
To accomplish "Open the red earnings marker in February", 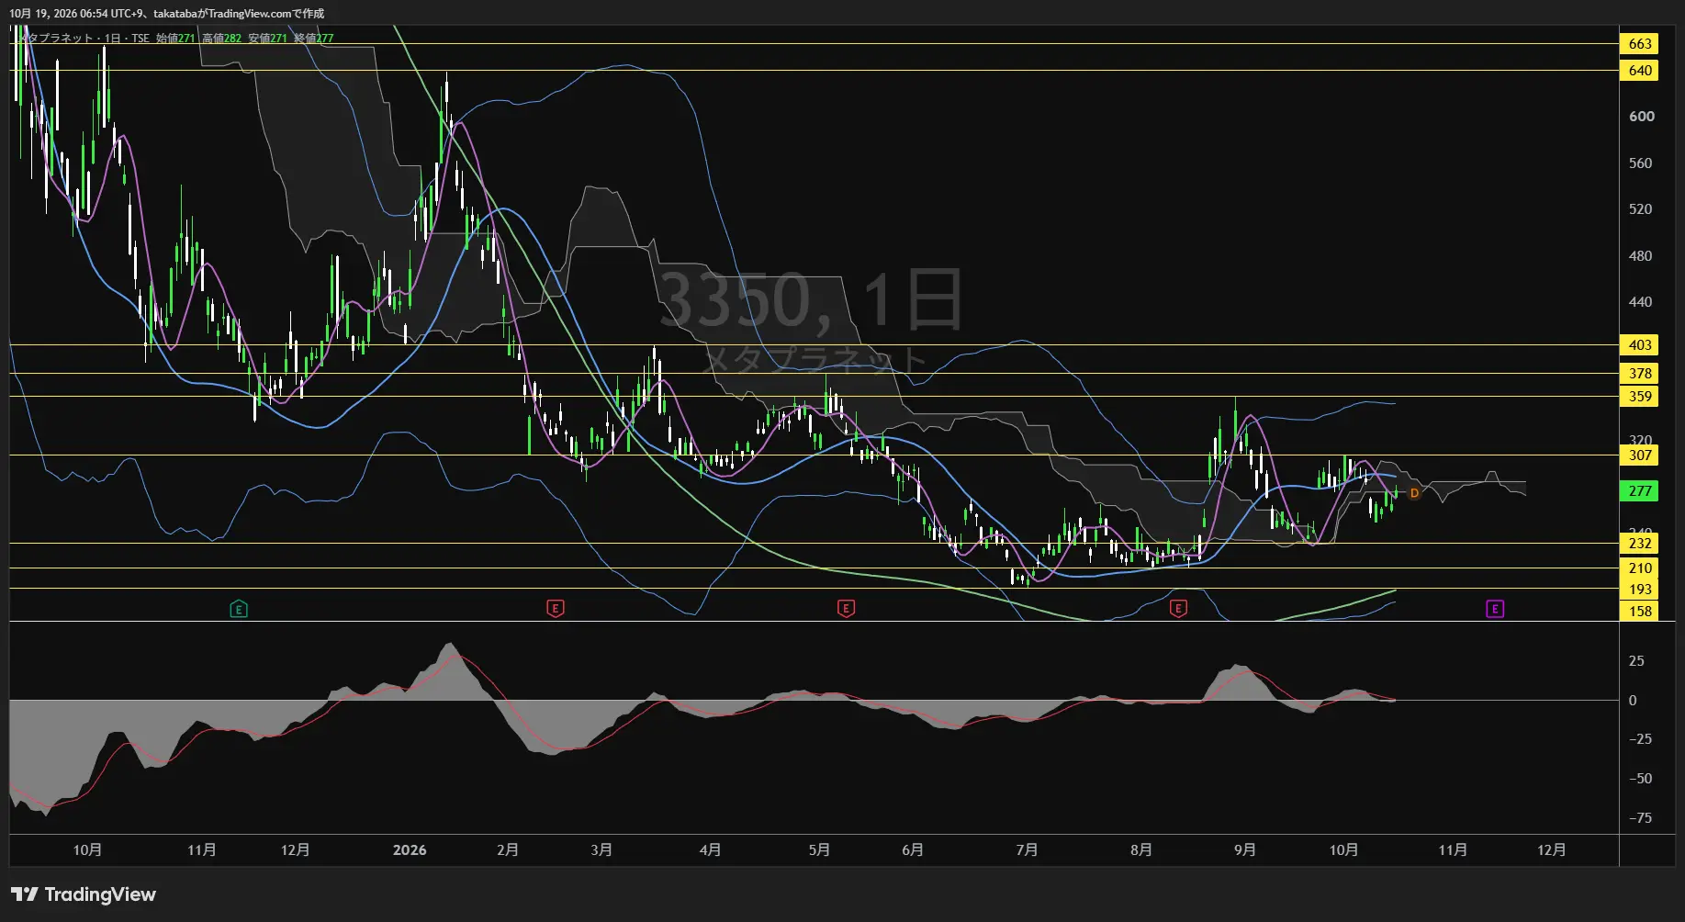I will point(555,608).
